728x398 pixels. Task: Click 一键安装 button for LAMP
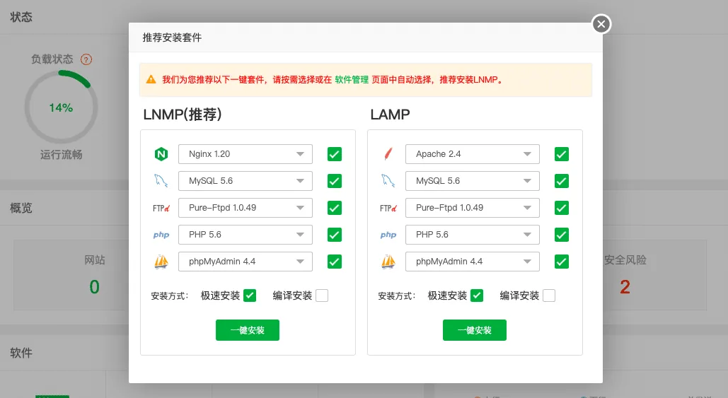click(475, 330)
